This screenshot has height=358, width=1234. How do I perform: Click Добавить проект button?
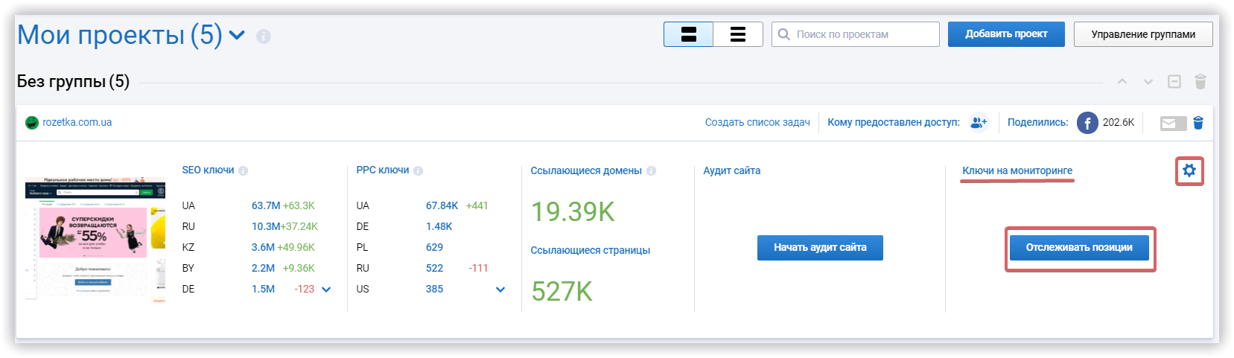point(1006,34)
